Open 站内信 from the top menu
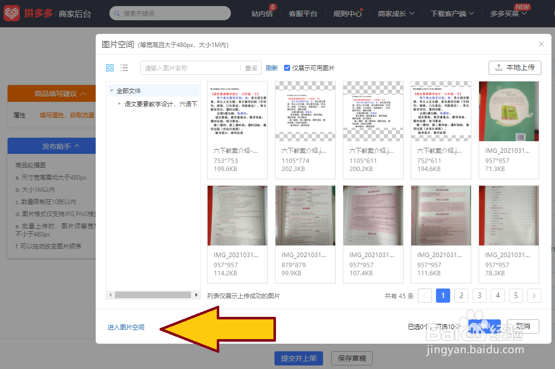 tap(262, 14)
